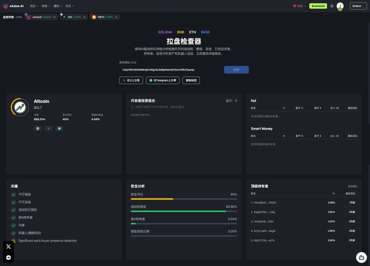This screenshot has width=370, height=266.
Task: Open the Altcoin X profile icon
Action: point(48,129)
